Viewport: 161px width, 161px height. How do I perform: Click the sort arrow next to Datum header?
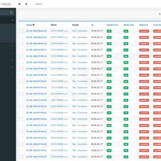pos(34,25)
